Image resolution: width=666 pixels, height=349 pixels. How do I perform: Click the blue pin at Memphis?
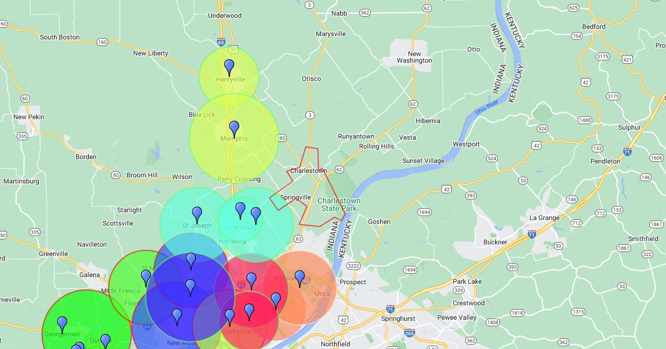pyautogui.click(x=234, y=130)
